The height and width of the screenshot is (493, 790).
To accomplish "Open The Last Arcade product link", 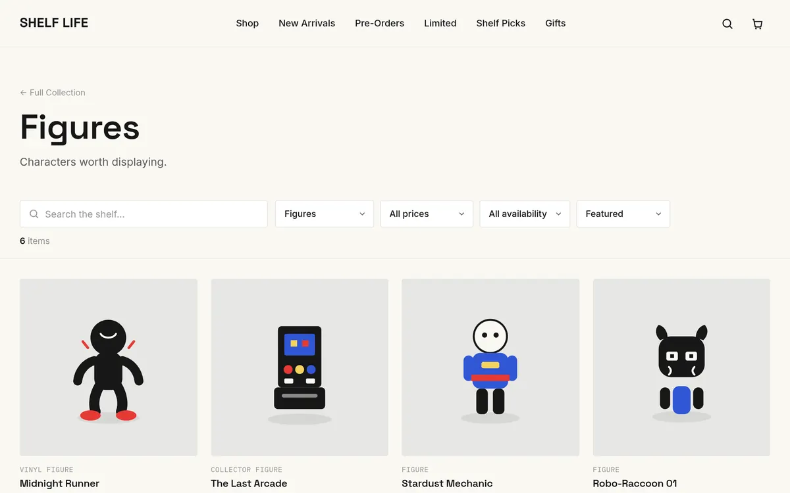I will point(249,483).
